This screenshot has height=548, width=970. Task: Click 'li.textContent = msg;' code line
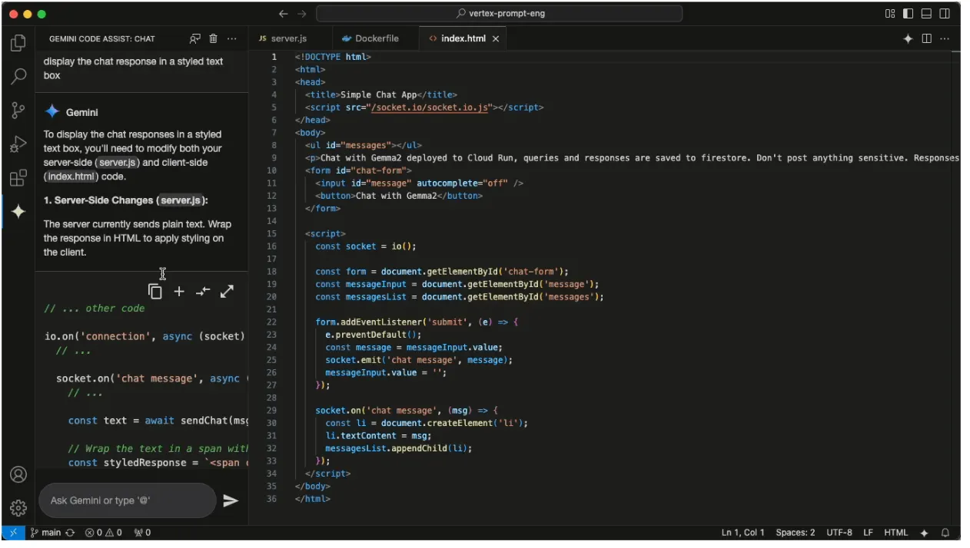[378, 436]
